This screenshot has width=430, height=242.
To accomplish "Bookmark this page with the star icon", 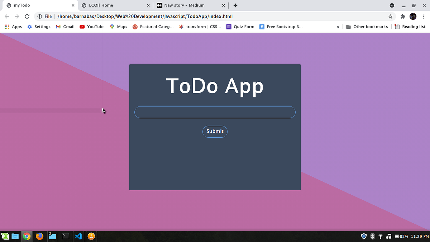I will coord(390,16).
